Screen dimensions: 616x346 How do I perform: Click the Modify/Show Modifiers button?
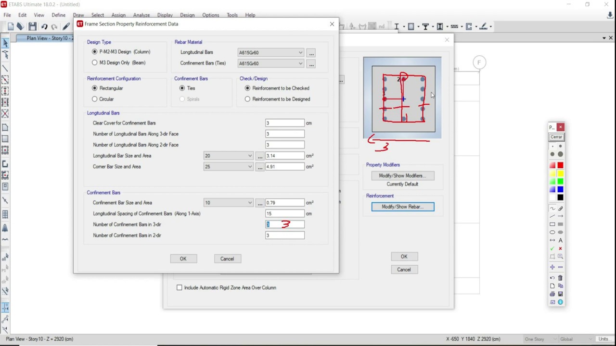tap(402, 176)
